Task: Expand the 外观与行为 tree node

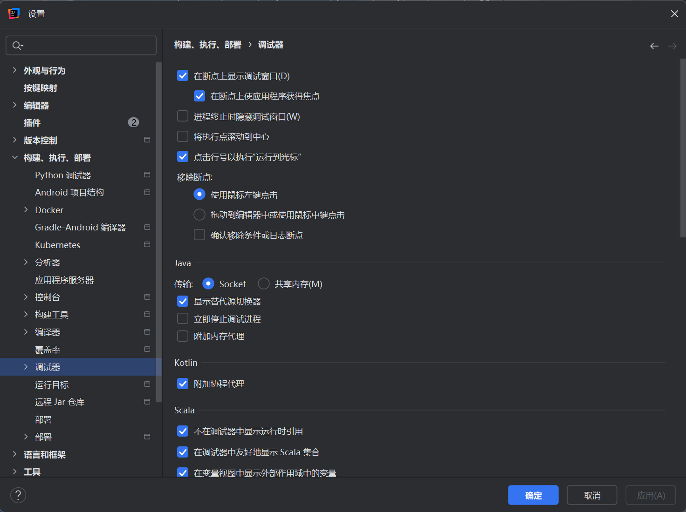Action: click(14, 70)
